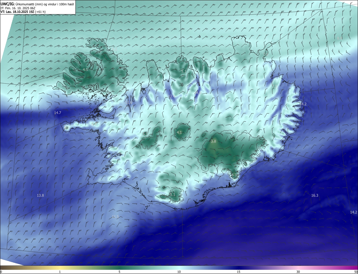This screenshot has width=358, height=274.
Task: Click the 11.5 value label on the map
Action: click(x=115, y=217)
